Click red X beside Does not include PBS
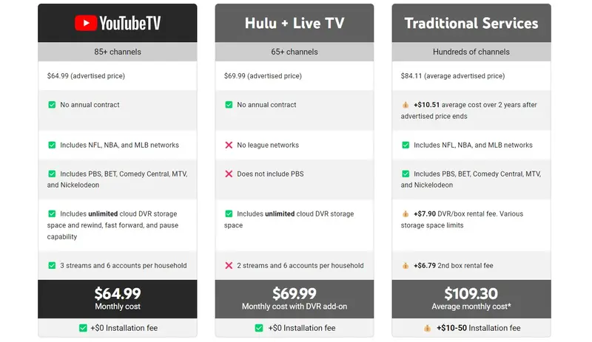 click(229, 174)
